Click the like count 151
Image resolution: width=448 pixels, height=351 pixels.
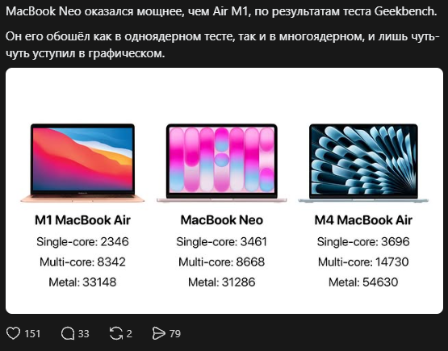tap(32, 333)
